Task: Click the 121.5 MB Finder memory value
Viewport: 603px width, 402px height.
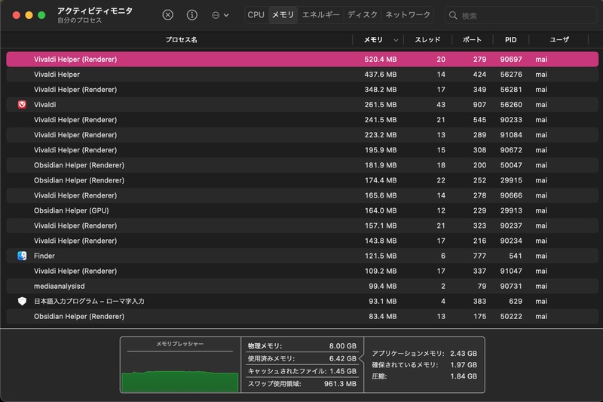Action: tap(381, 256)
